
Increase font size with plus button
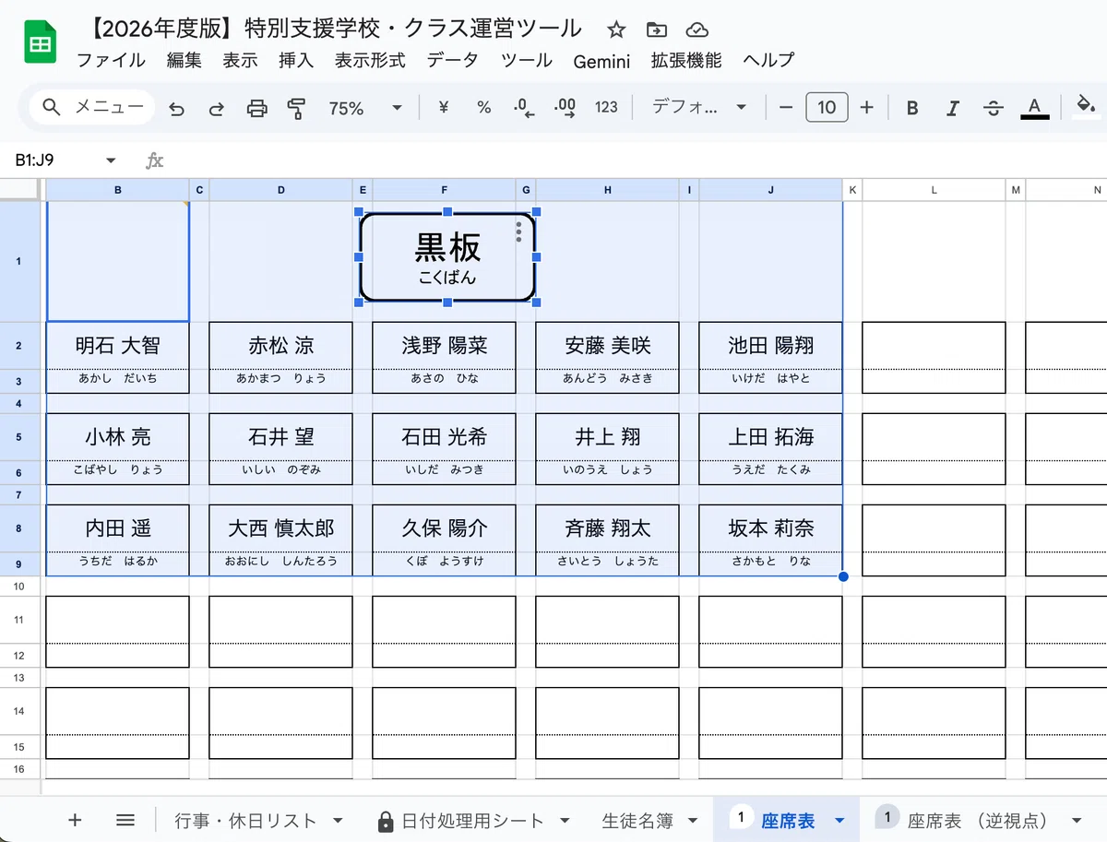(x=866, y=108)
